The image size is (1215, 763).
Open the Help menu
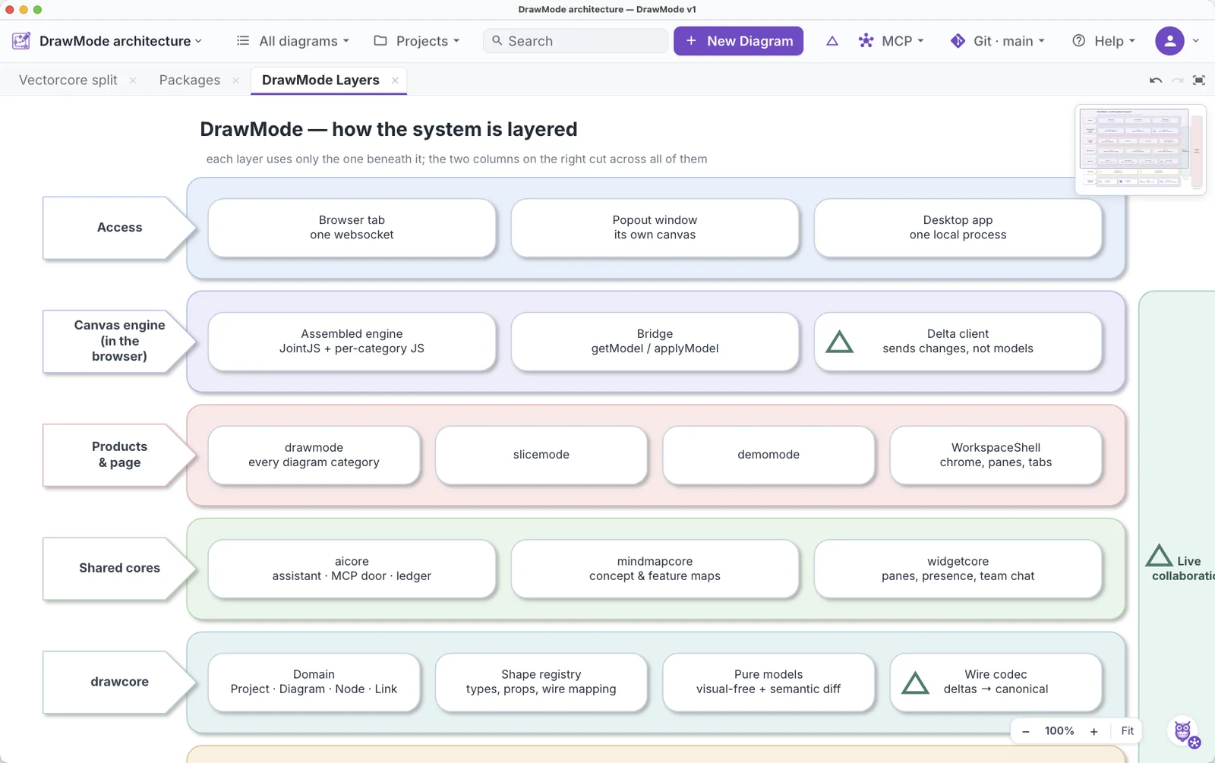[x=1103, y=41]
